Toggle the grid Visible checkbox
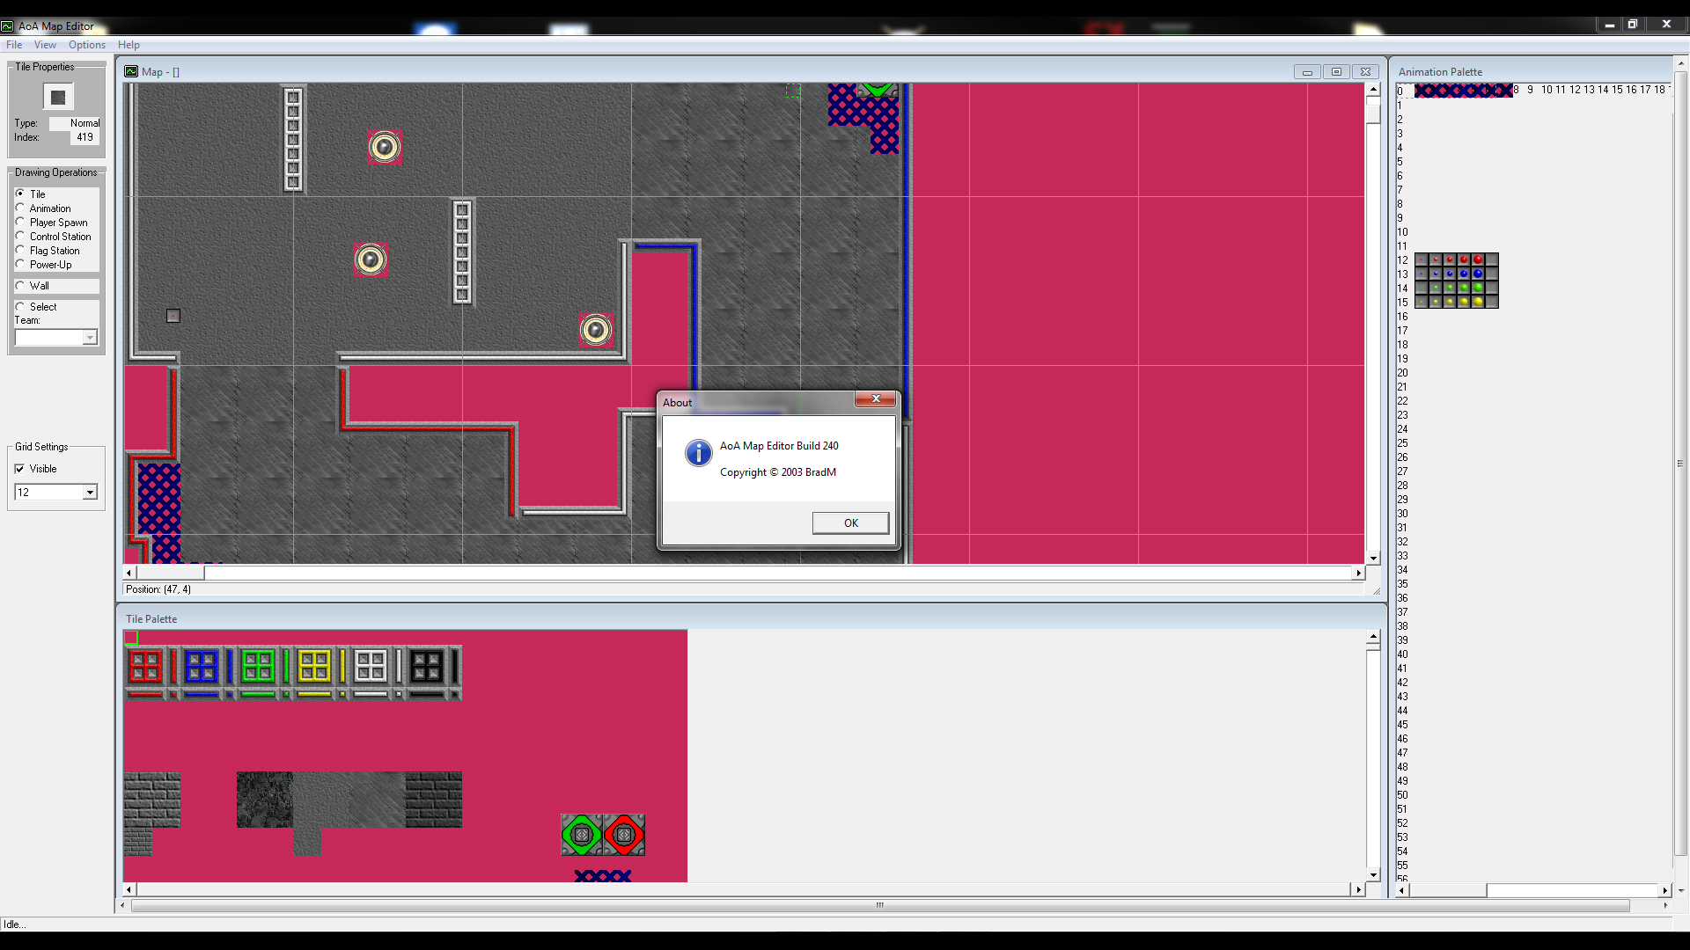Viewport: 1690px width, 950px height. pos(19,469)
